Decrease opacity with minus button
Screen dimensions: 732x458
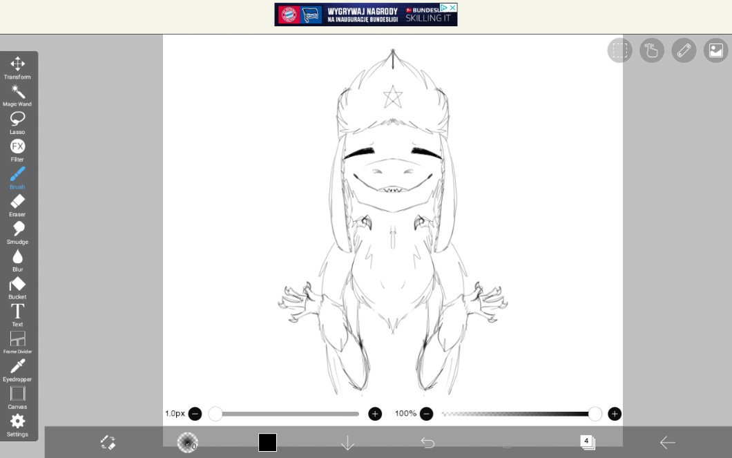coord(427,414)
